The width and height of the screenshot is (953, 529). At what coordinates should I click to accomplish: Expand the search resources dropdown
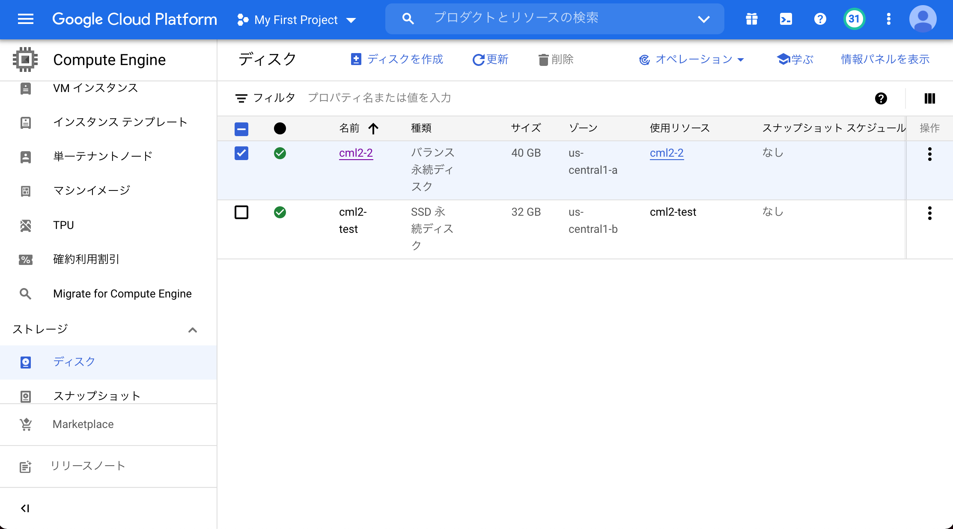pyautogui.click(x=703, y=19)
